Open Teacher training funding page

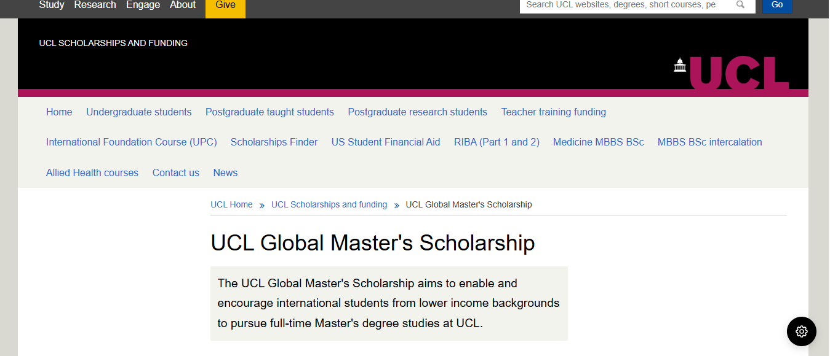[553, 112]
